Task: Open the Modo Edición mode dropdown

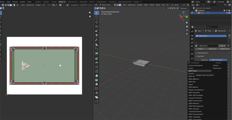Action: pyautogui.click(x=107, y=5)
